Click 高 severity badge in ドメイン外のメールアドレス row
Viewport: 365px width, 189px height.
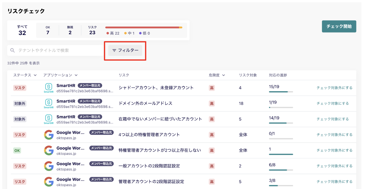coord(212,104)
